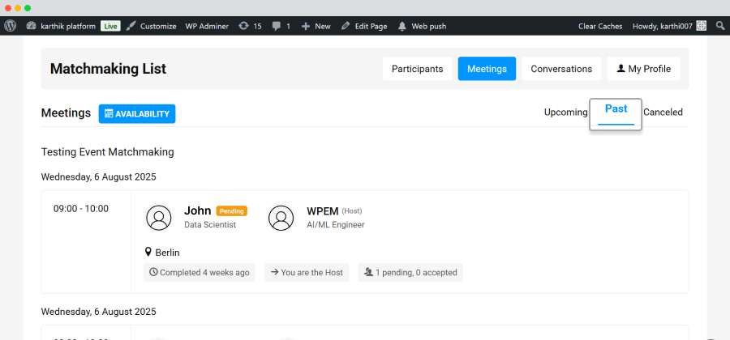Click the Matchmaking List heading

point(108,69)
